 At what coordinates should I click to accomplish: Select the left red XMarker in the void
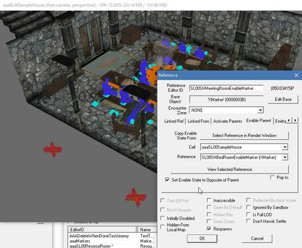(x=53, y=149)
